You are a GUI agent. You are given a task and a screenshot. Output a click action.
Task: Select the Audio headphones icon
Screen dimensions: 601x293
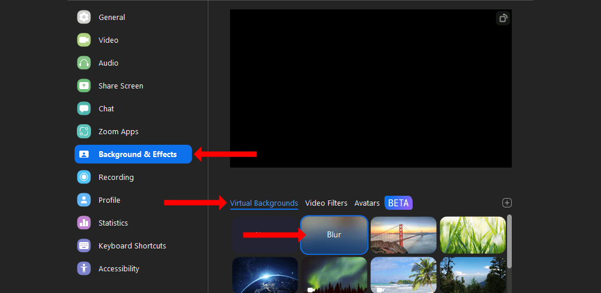point(84,63)
